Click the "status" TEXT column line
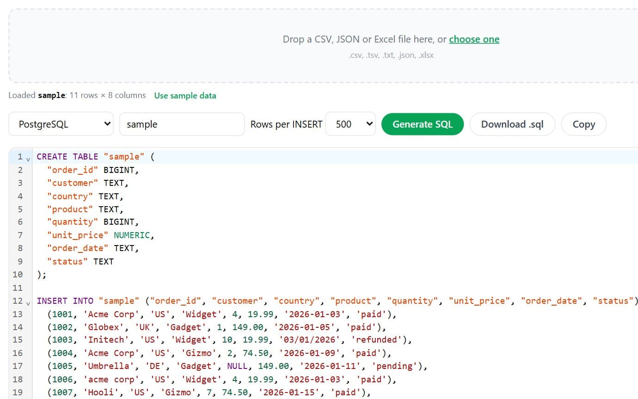Viewport: 638px width, 399px height. click(80, 261)
